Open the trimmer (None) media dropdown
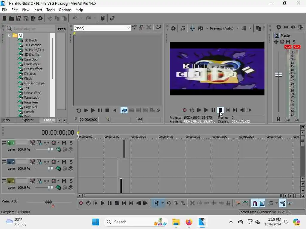The image size is (306, 229). point(128,28)
